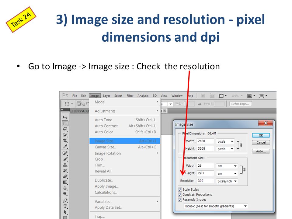Collapse the toolbox with double-arrow
This screenshot has height=219, width=292.
(62, 110)
